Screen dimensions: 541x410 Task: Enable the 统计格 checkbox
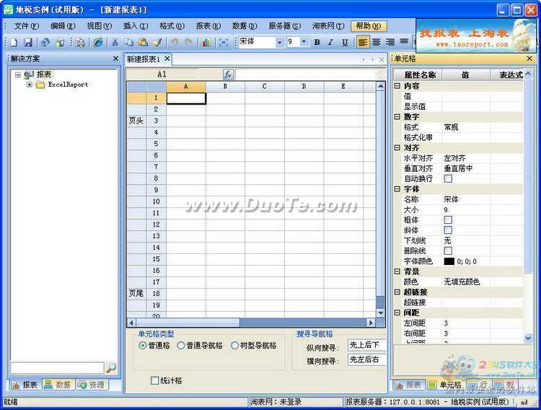click(x=154, y=380)
